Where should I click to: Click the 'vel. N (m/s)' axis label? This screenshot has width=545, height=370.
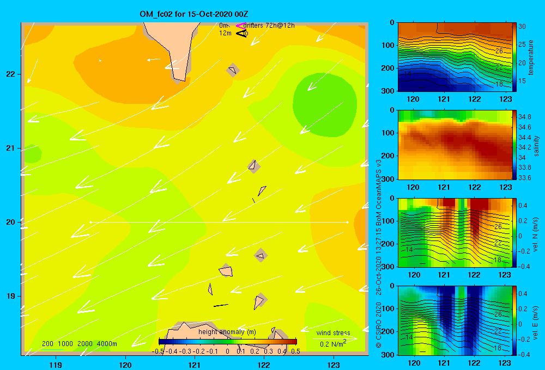536,235
